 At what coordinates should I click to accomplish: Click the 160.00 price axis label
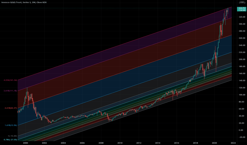pyautogui.click(x=242, y=73)
